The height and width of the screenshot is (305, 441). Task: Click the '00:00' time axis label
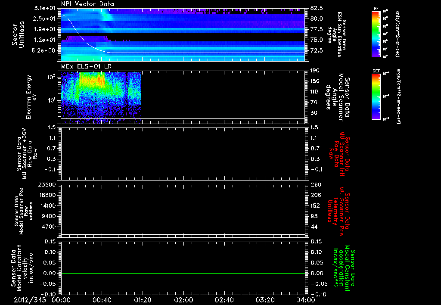[61, 300]
